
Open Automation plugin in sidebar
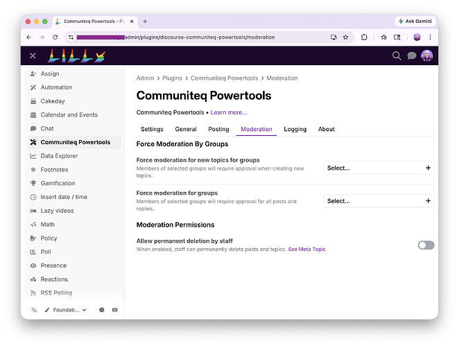(x=74, y=87)
